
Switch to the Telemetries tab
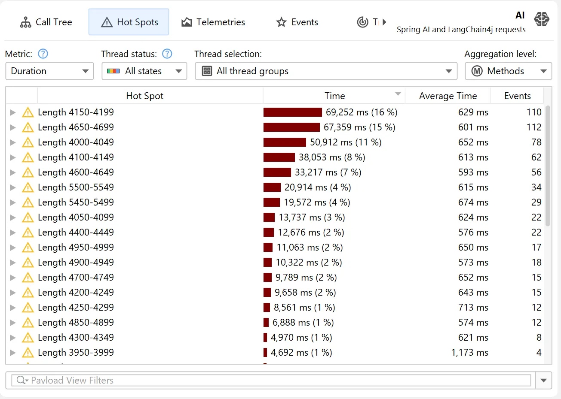click(x=213, y=22)
